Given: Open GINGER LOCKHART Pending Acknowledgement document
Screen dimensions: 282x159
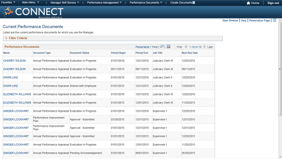Looking at the screenshot, I should coord(16,153).
